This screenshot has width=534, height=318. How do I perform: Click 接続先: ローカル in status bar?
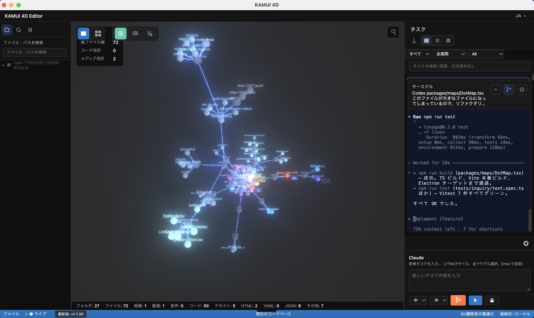click(515, 314)
